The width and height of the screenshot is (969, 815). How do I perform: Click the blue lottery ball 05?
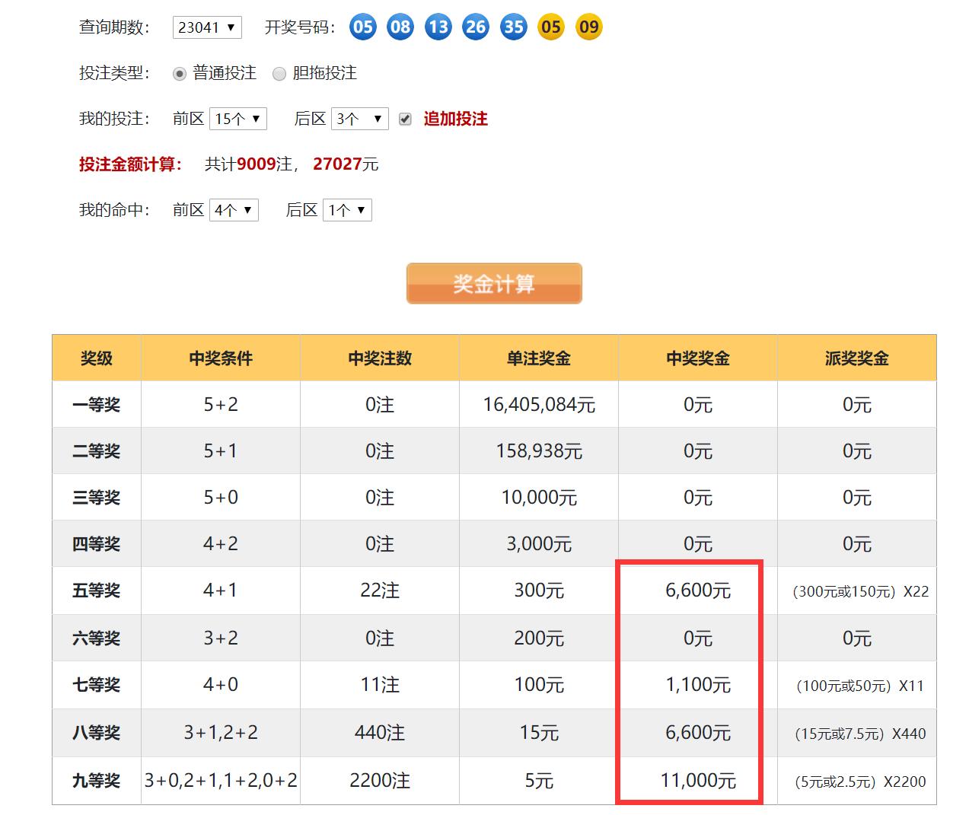tap(362, 27)
